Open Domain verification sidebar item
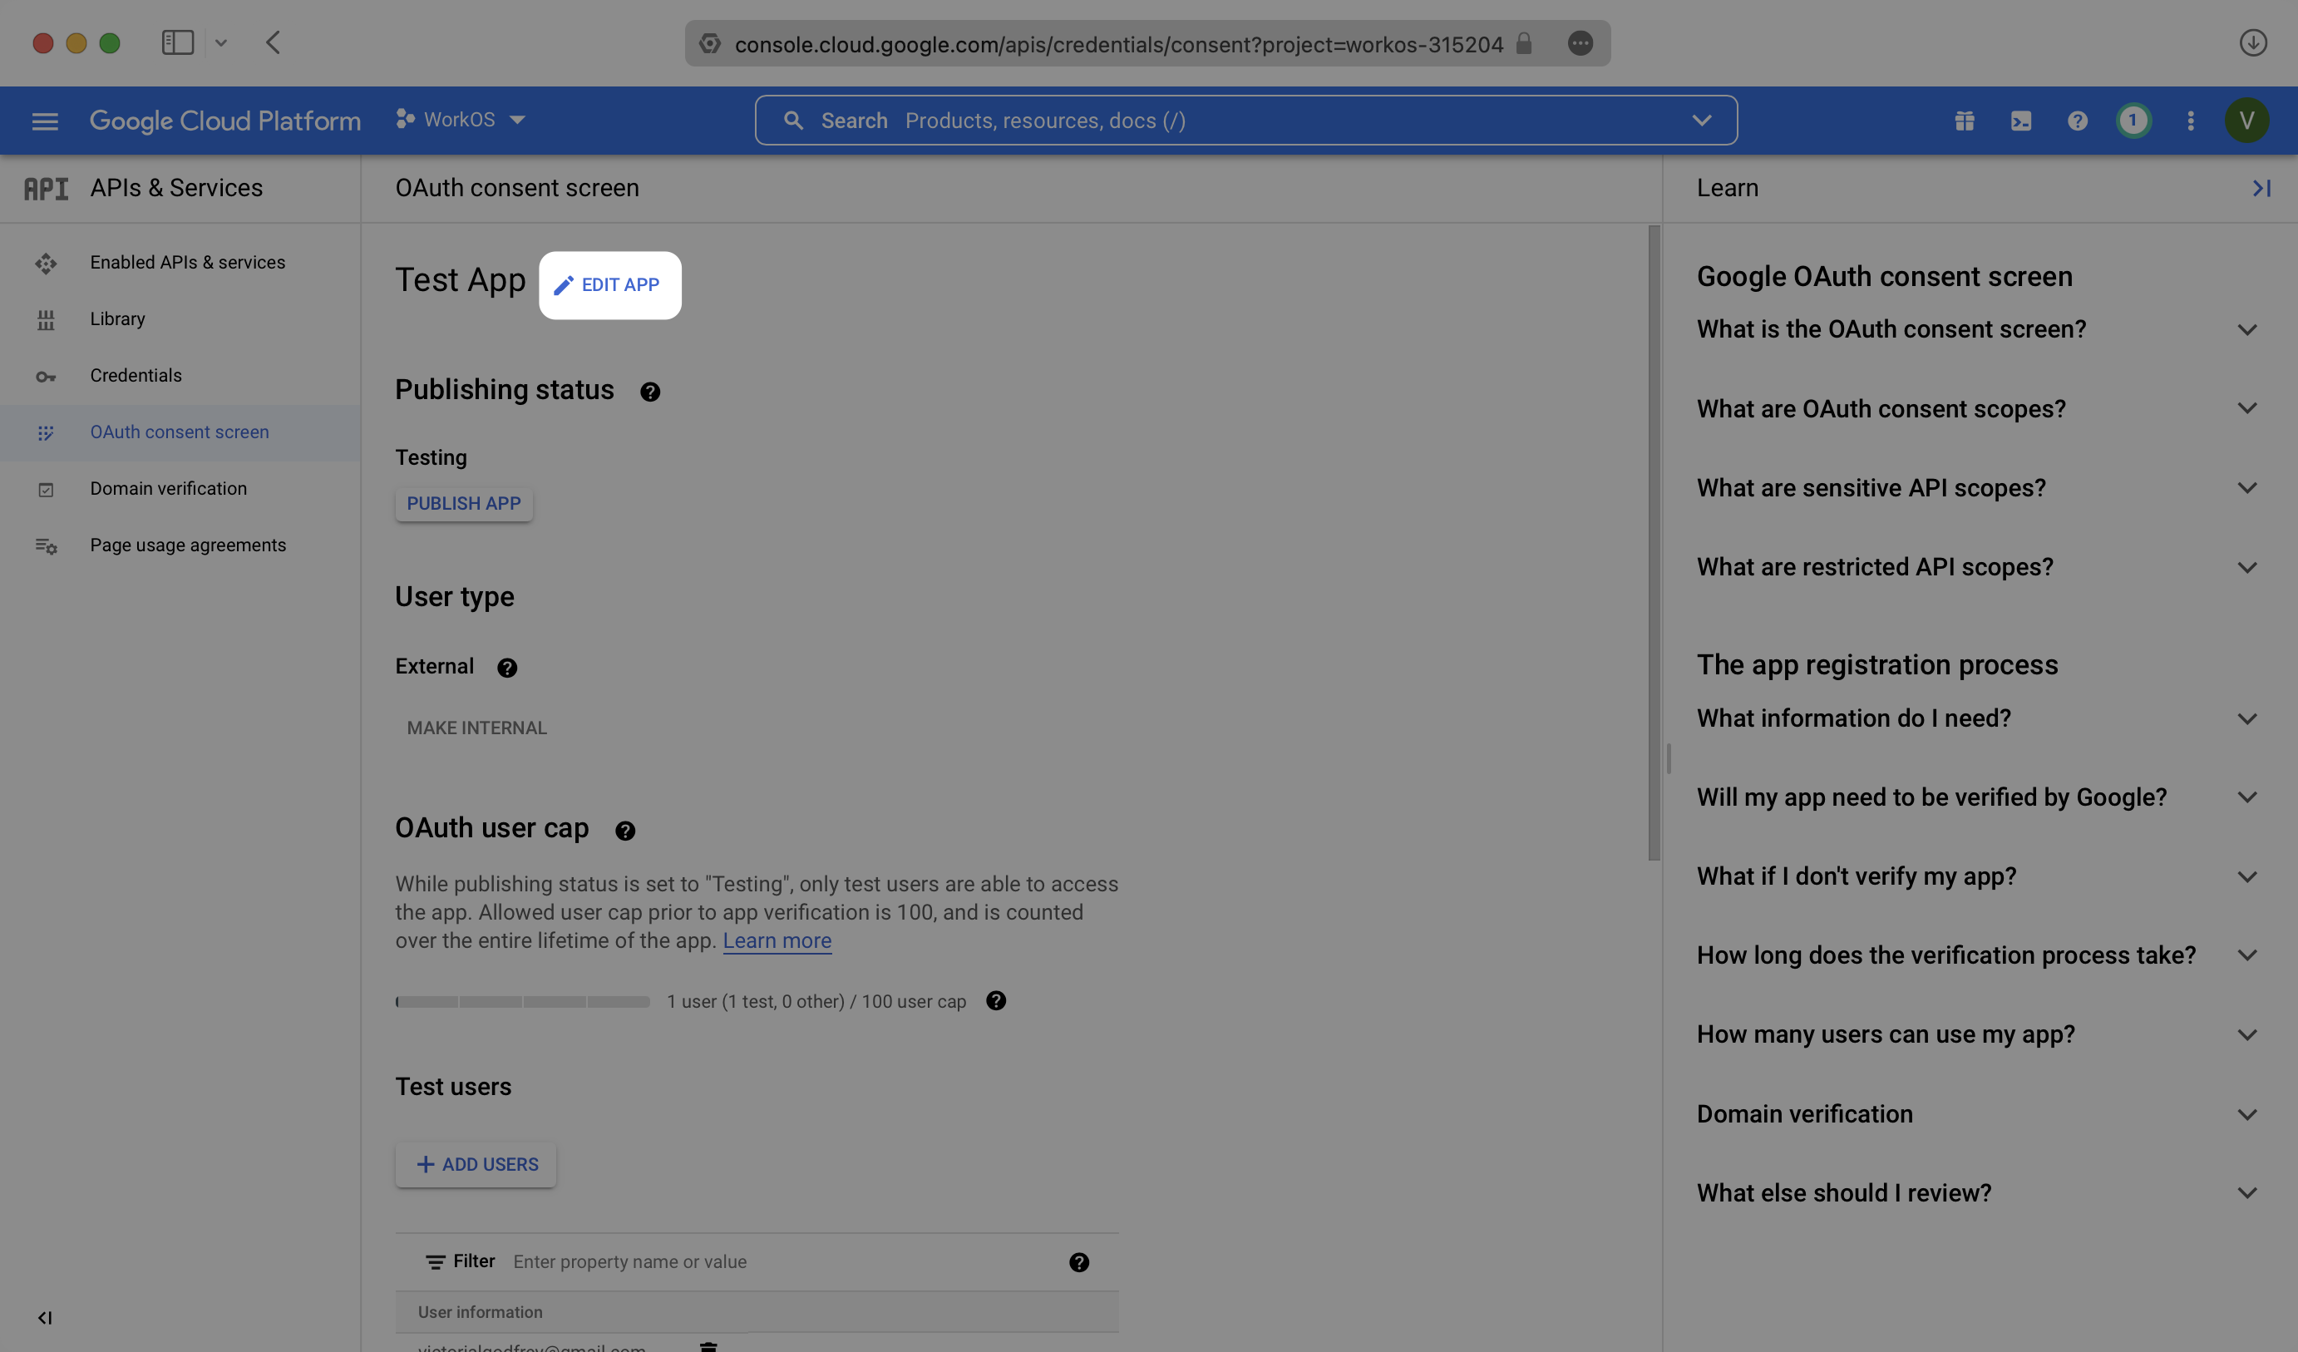The image size is (2298, 1352). click(168, 489)
